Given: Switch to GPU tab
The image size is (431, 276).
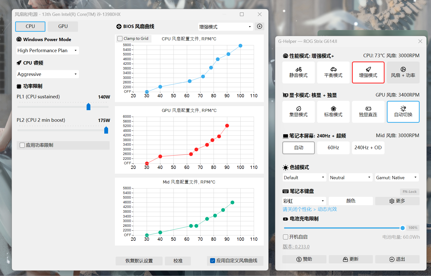Looking at the screenshot, I should click(x=63, y=26).
